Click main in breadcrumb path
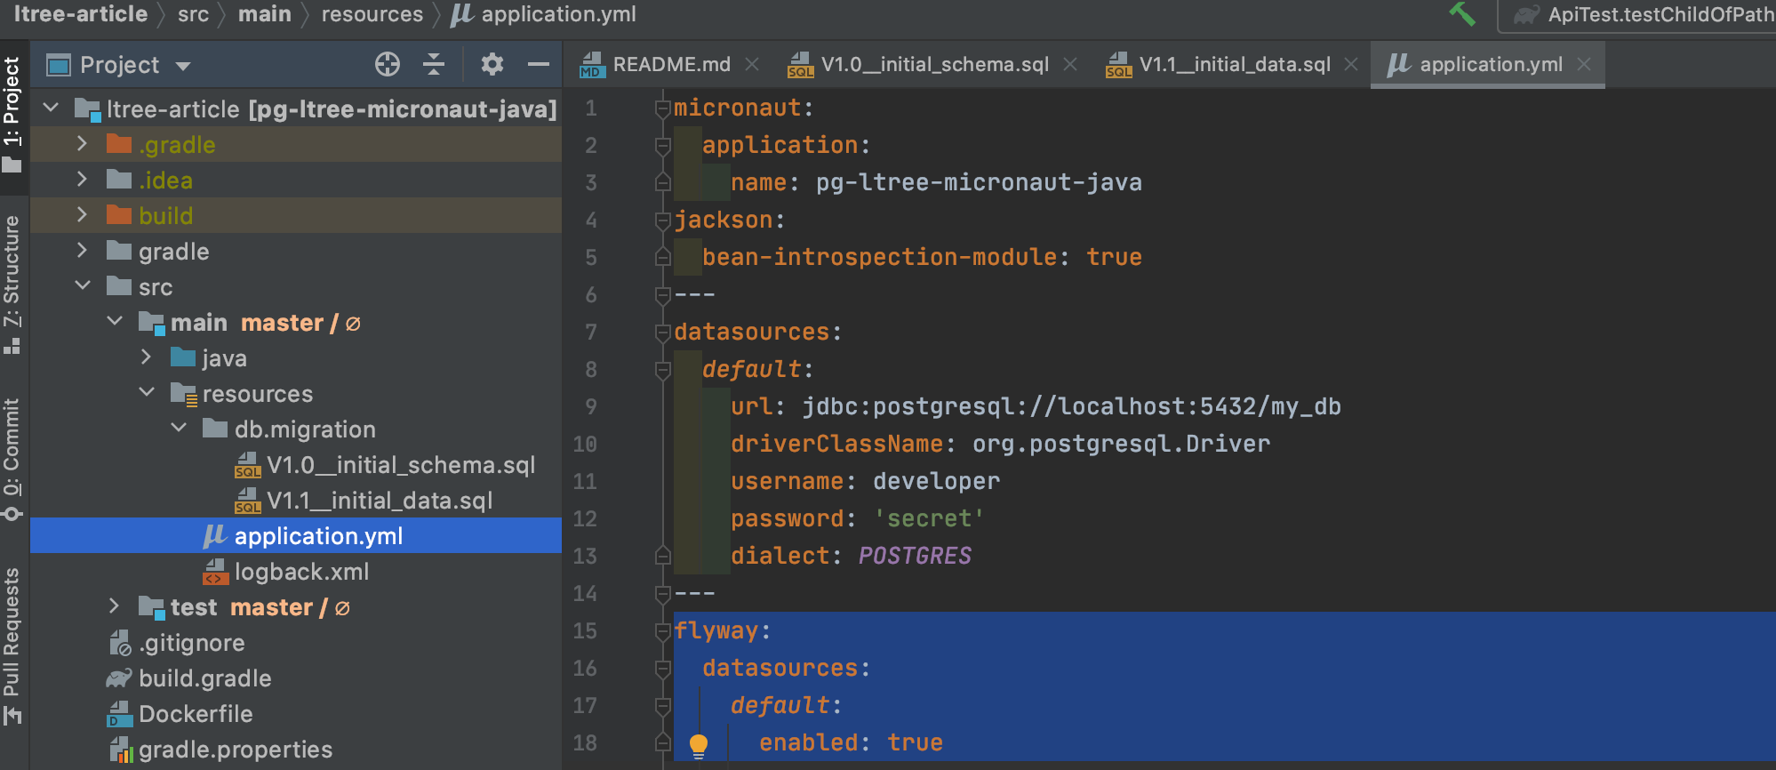This screenshot has height=770, width=1776. 265,14
